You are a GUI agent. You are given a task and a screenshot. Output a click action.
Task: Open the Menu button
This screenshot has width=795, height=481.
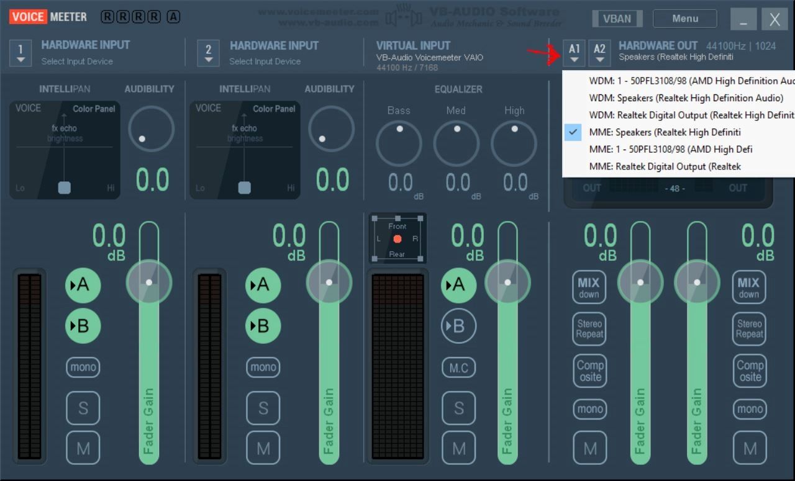pyautogui.click(x=685, y=19)
